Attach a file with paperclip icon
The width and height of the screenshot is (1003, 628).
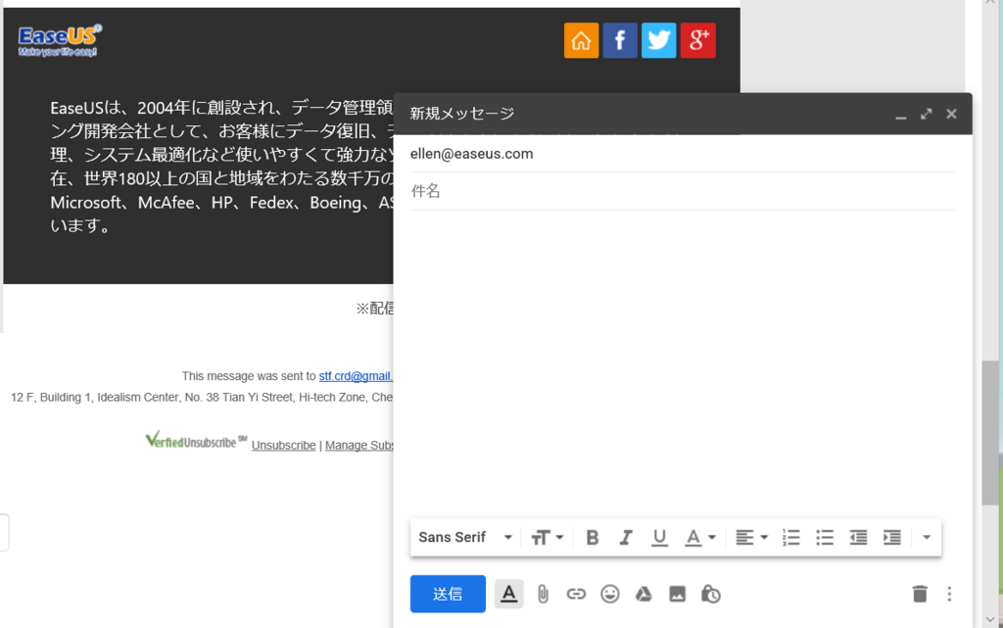tap(543, 594)
